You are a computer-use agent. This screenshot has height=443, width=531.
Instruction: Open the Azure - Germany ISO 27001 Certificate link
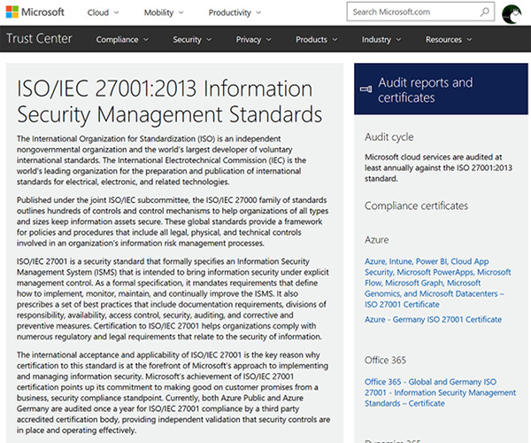pos(433,319)
